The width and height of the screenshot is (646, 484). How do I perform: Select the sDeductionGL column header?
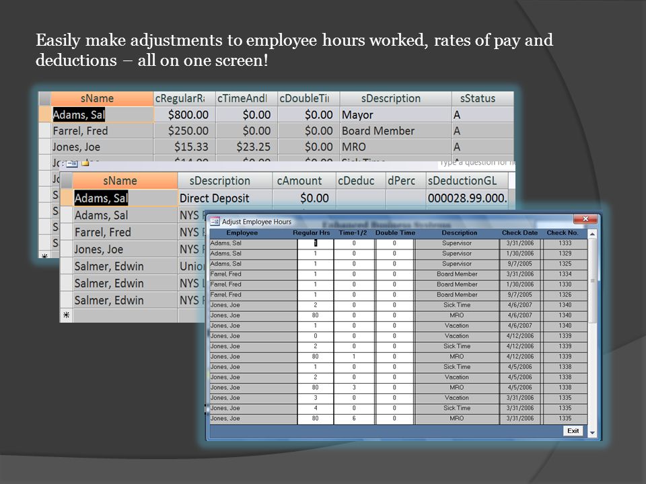(467, 181)
